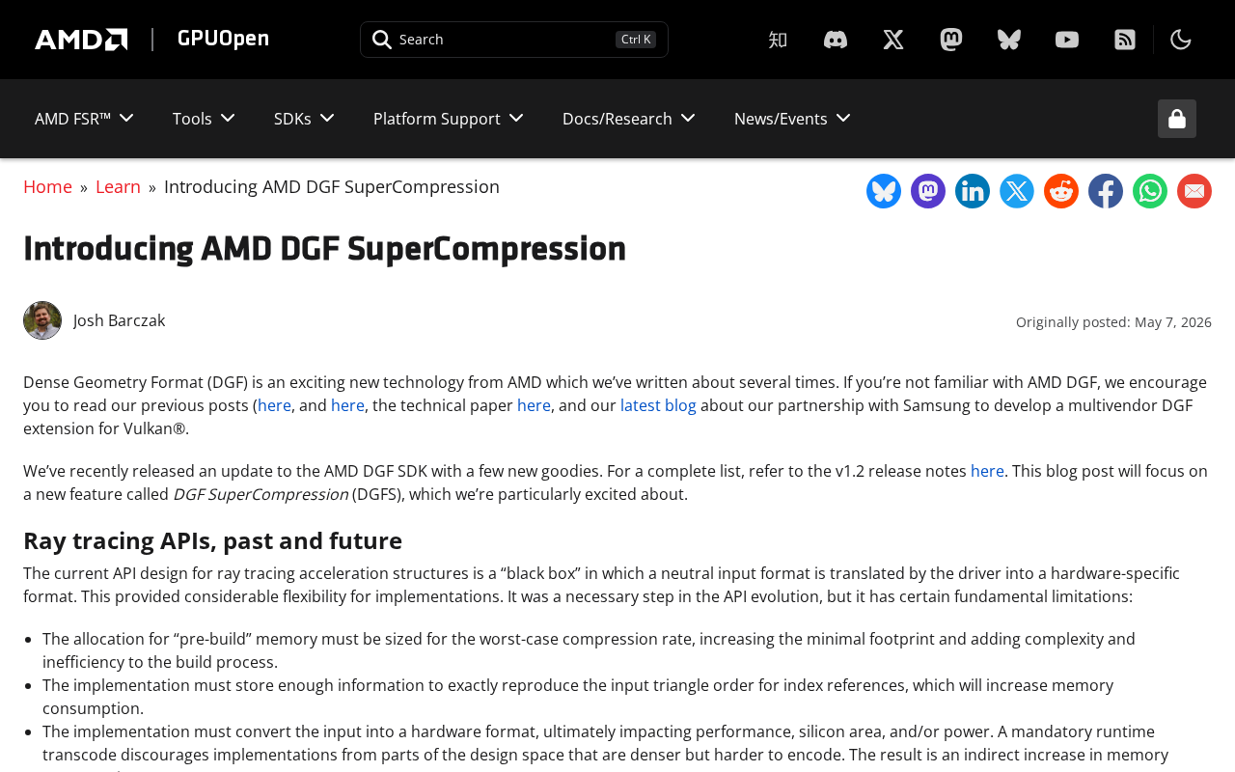Open the YouTube header icon
1235x772 pixels.
pos(1067,40)
